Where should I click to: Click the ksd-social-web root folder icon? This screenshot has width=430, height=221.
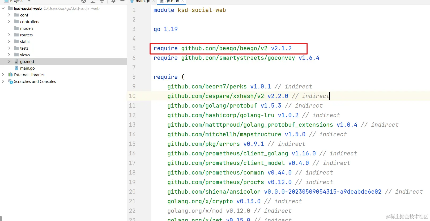tap(10, 8)
